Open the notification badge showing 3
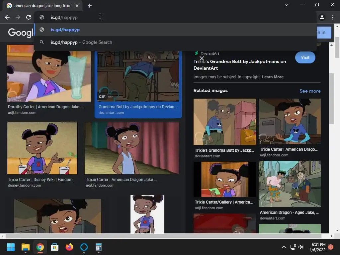Viewport: 340px width, 255px height. 331,247
